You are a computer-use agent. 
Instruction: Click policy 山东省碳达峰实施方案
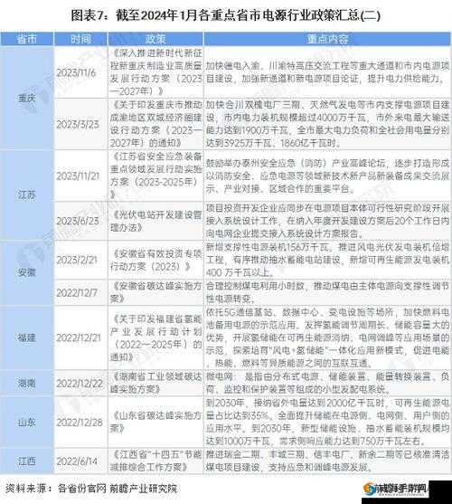tap(156, 422)
